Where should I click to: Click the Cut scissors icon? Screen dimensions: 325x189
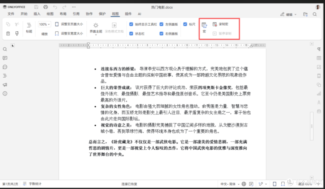[x=17, y=24]
